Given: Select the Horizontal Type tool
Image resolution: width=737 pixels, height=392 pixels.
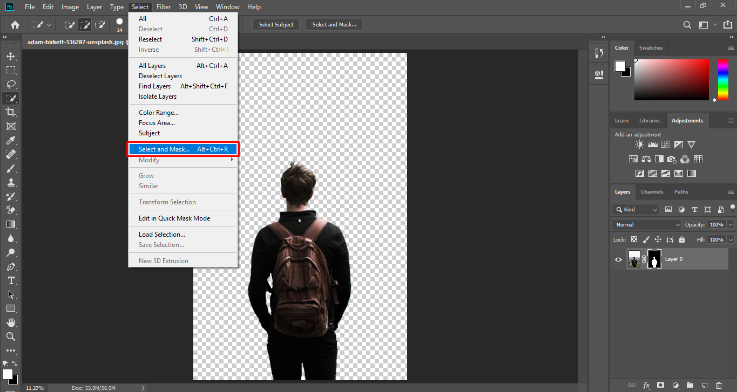Looking at the screenshot, I should pyautogui.click(x=11, y=280).
